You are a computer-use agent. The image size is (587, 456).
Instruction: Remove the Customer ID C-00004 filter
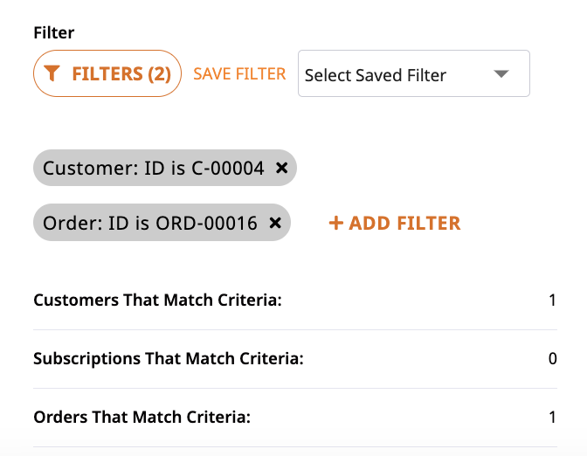[x=281, y=168]
